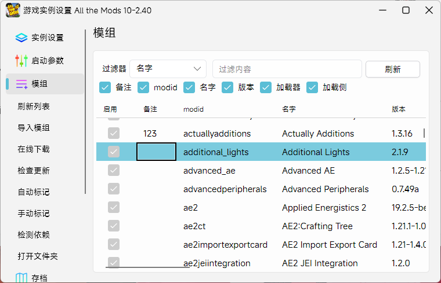Click the instance settings layers icon

21,38
